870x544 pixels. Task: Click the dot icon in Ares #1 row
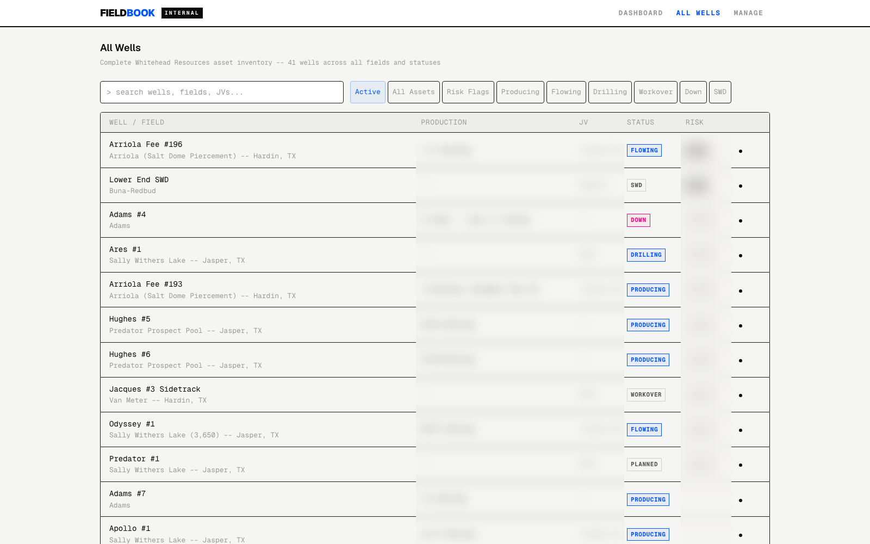click(x=741, y=255)
